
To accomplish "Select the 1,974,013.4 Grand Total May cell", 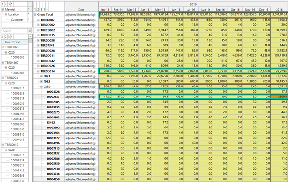I will click(160, 14).
